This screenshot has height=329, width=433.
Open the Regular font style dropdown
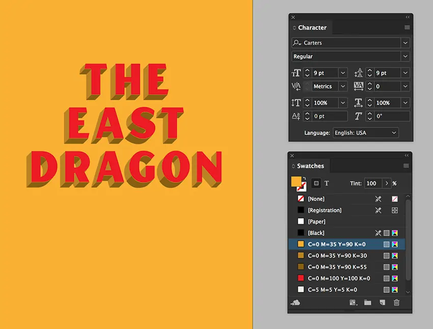point(405,57)
